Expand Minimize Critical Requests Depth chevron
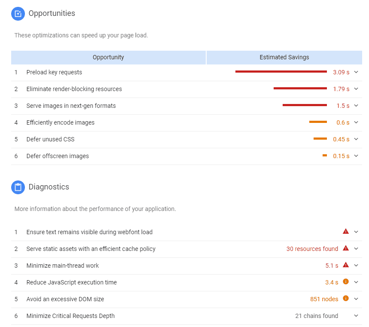369x327 pixels. 356,316
